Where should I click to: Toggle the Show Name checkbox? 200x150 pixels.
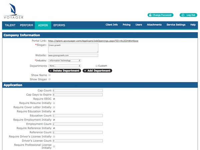[x=50, y=75]
